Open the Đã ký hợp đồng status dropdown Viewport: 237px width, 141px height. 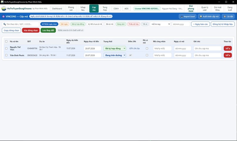(115, 48)
